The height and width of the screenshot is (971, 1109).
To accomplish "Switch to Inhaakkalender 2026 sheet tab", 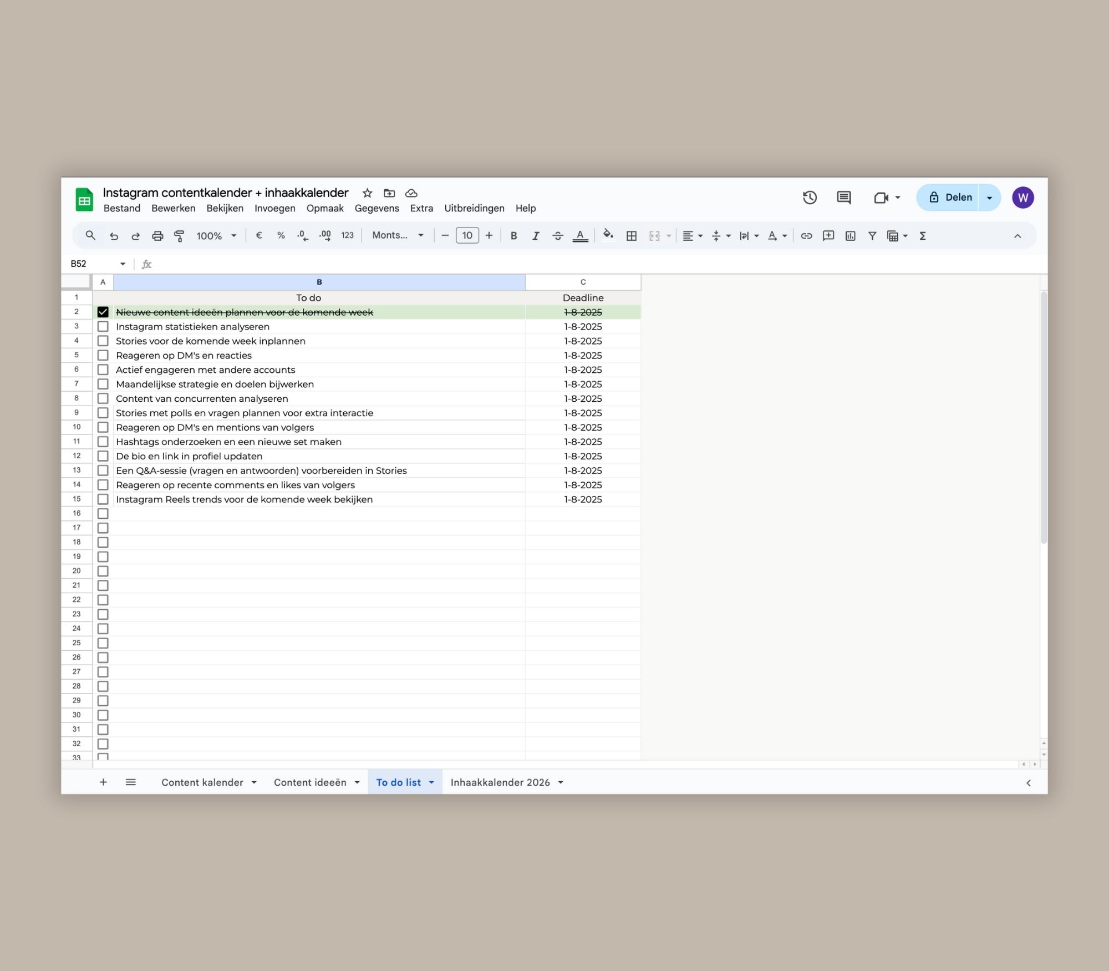I will 500,782.
